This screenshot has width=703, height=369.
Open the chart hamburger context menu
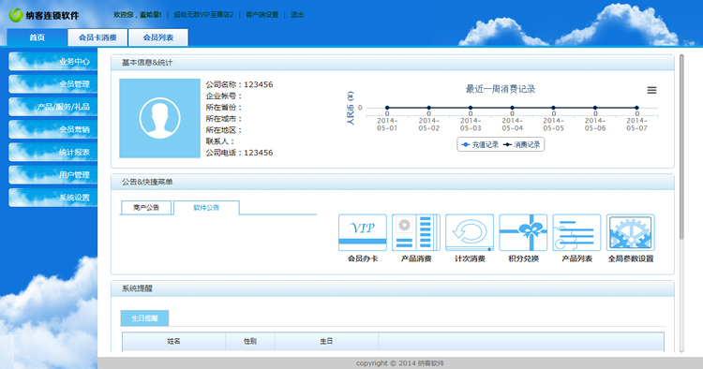tap(651, 91)
